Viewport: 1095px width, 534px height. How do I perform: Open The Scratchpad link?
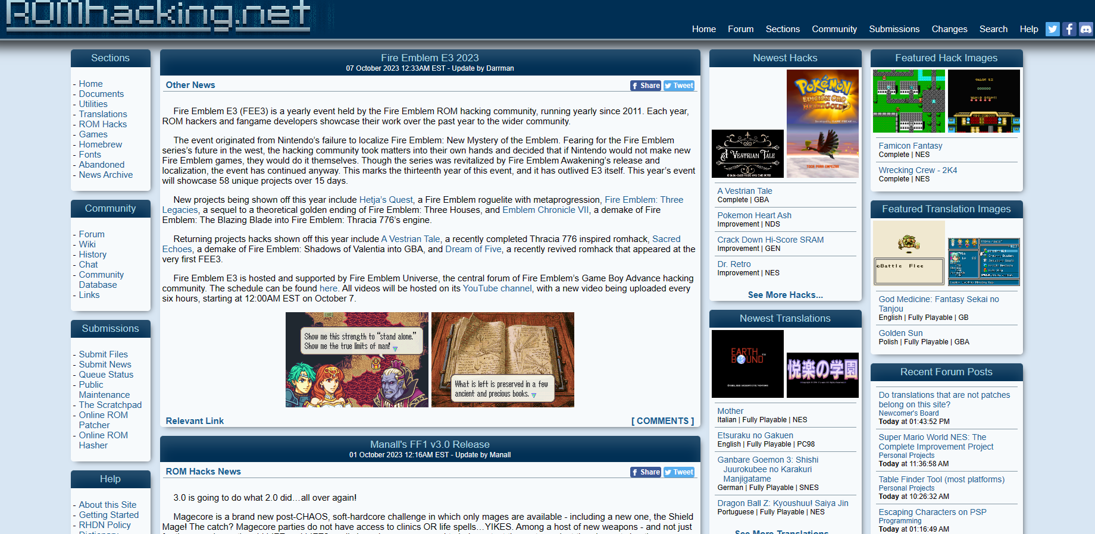point(110,405)
